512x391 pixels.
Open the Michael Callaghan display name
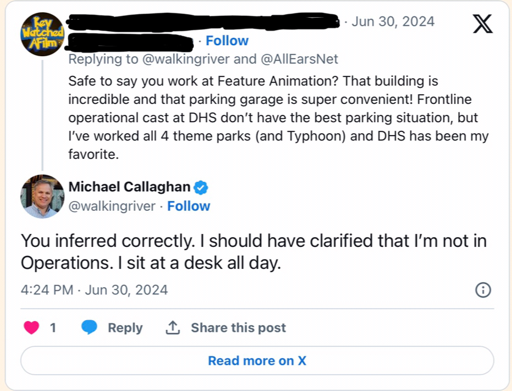tap(129, 186)
